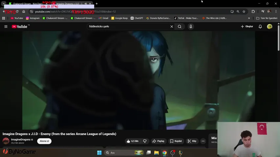This screenshot has width=280, height=157.
Task: Open Chrome media controls icon
Action: pyautogui.click(x=263, y=11)
